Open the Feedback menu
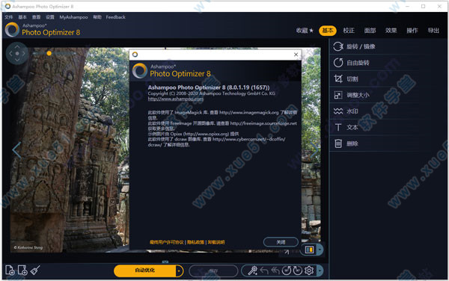Screen dimensions: 449x281 [x=115, y=17]
